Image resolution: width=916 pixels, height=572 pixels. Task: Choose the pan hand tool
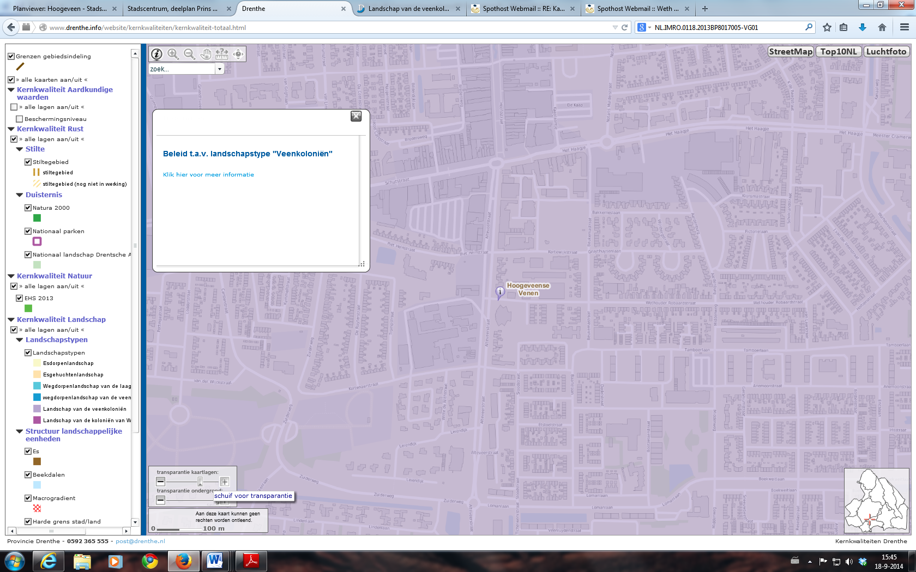(206, 54)
